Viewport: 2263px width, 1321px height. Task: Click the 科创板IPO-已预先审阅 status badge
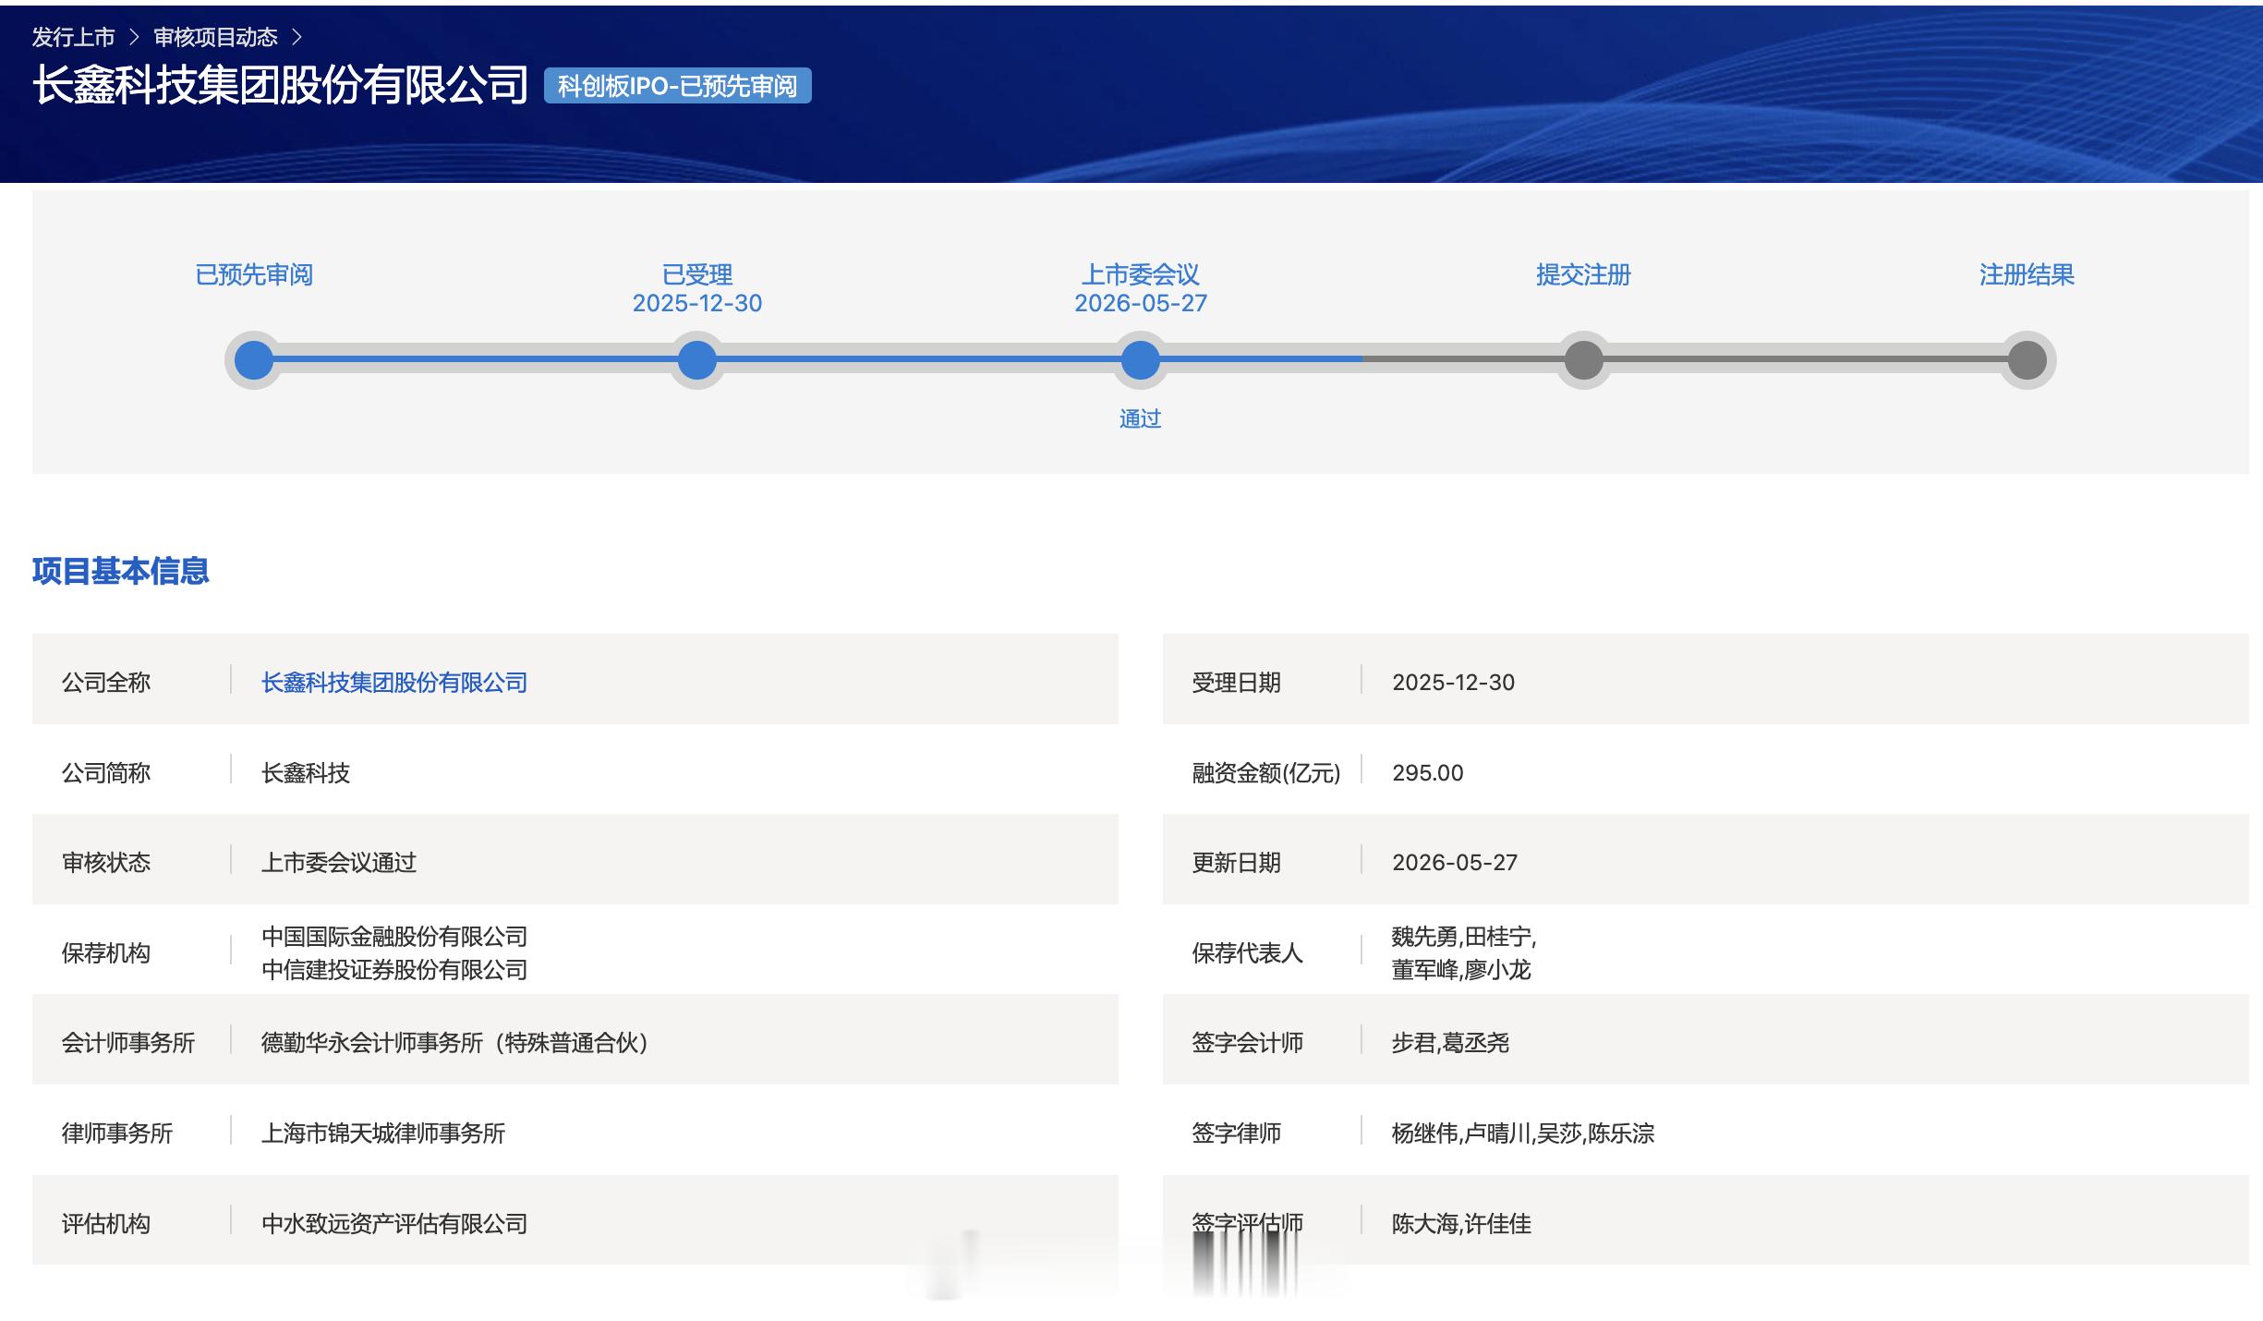[x=677, y=86]
